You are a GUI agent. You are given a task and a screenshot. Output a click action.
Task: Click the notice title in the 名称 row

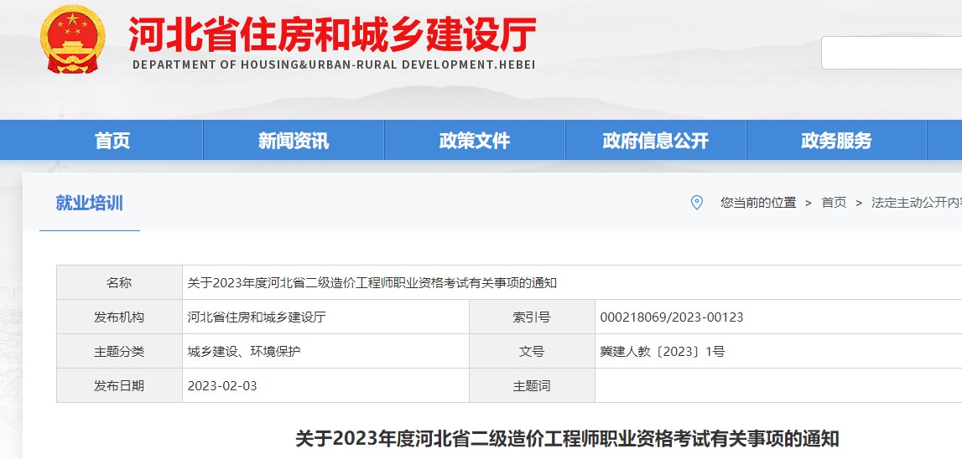(x=372, y=283)
